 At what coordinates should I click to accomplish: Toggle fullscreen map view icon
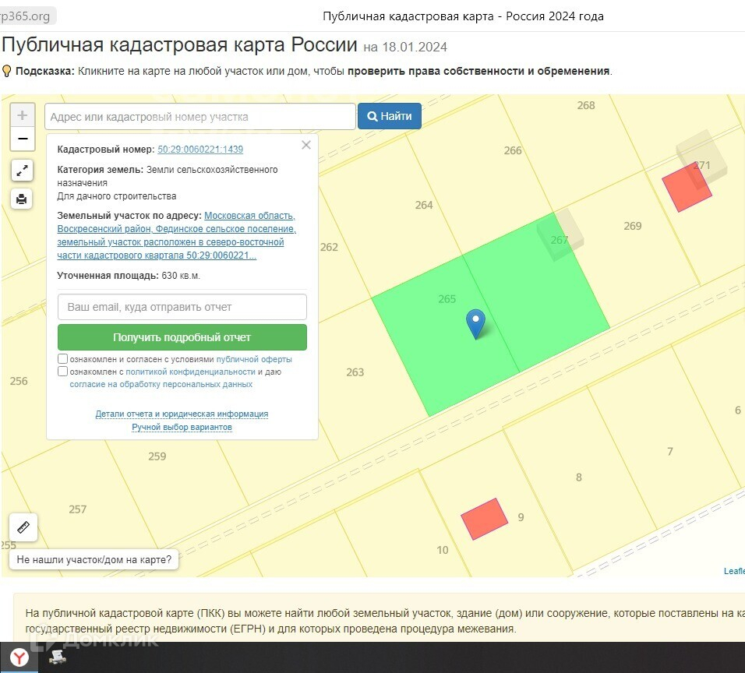click(22, 171)
